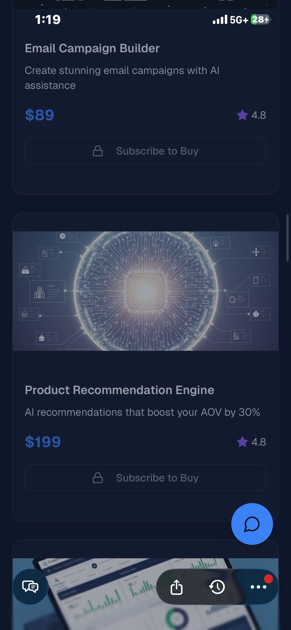This screenshot has width=291, height=630.
Task: Open the three-dot more options menu
Action: (x=258, y=587)
